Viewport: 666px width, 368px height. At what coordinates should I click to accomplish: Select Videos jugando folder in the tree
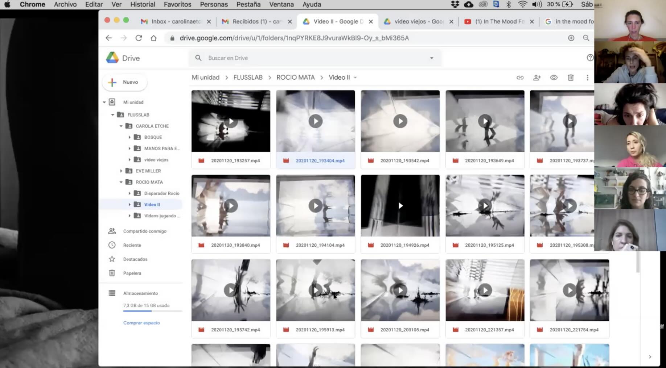pyautogui.click(x=162, y=216)
